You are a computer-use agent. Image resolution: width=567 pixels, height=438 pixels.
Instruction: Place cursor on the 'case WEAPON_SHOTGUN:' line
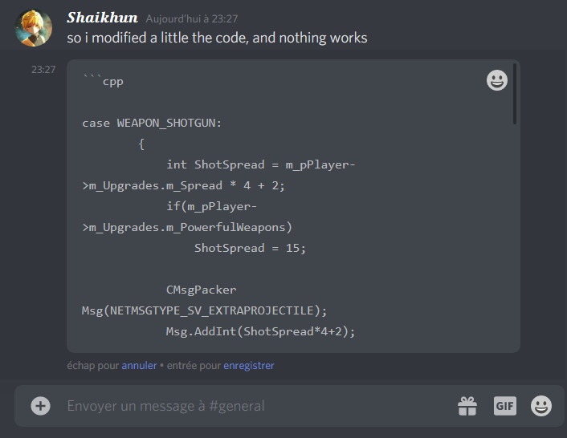(x=152, y=123)
